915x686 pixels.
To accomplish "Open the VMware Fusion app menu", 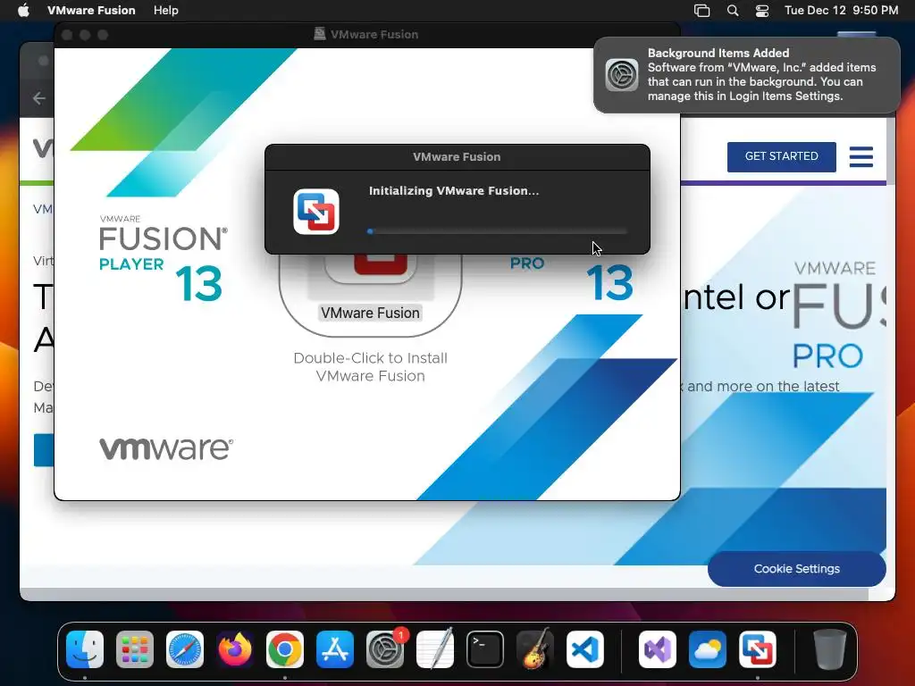I will [91, 10].
